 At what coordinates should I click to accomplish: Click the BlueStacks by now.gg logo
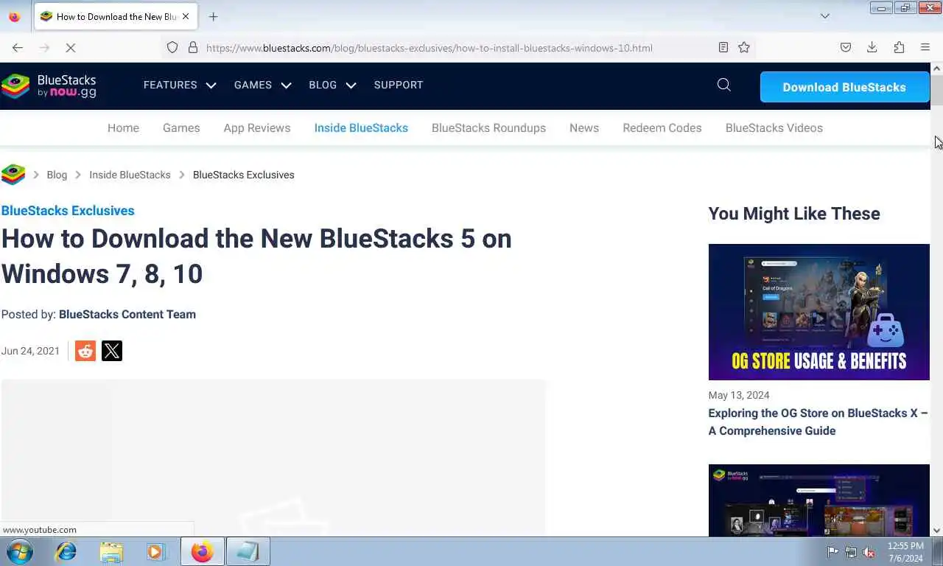(49, 86)
